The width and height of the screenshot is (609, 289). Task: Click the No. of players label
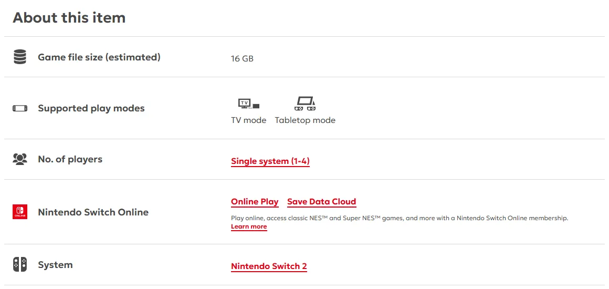[70, 159]
